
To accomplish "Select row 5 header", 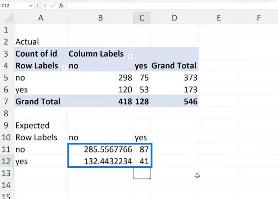I will point(6,77).
